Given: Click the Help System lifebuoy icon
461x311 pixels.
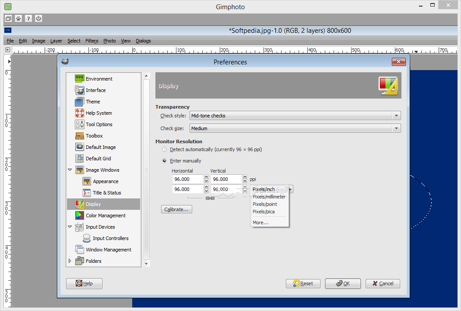Looking at the screenshot, I should (x=79, y=113).
